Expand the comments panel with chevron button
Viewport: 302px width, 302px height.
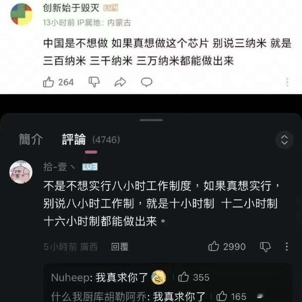pos(284,140)
